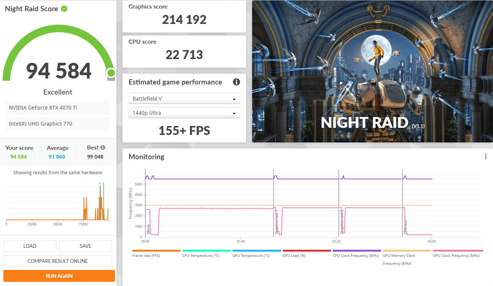Click the Night Raid benchmark thumbnail image
The width and height of the screenshot is (493, 286).
click(x=372, y=71)
